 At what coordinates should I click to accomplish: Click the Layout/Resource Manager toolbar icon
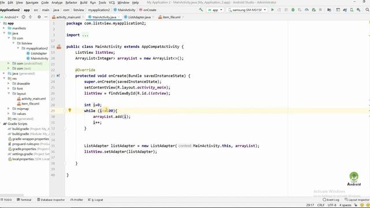338,10
